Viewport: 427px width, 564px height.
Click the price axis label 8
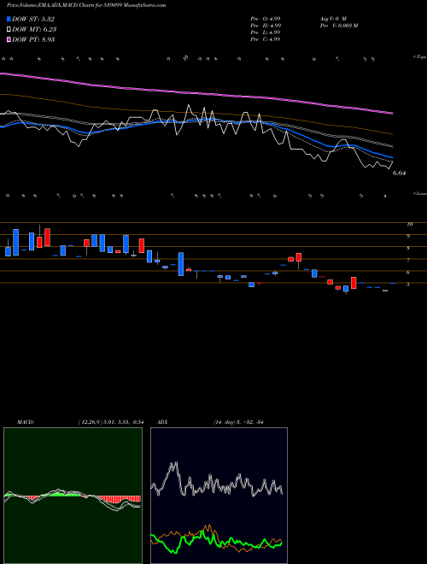(408, 249)
